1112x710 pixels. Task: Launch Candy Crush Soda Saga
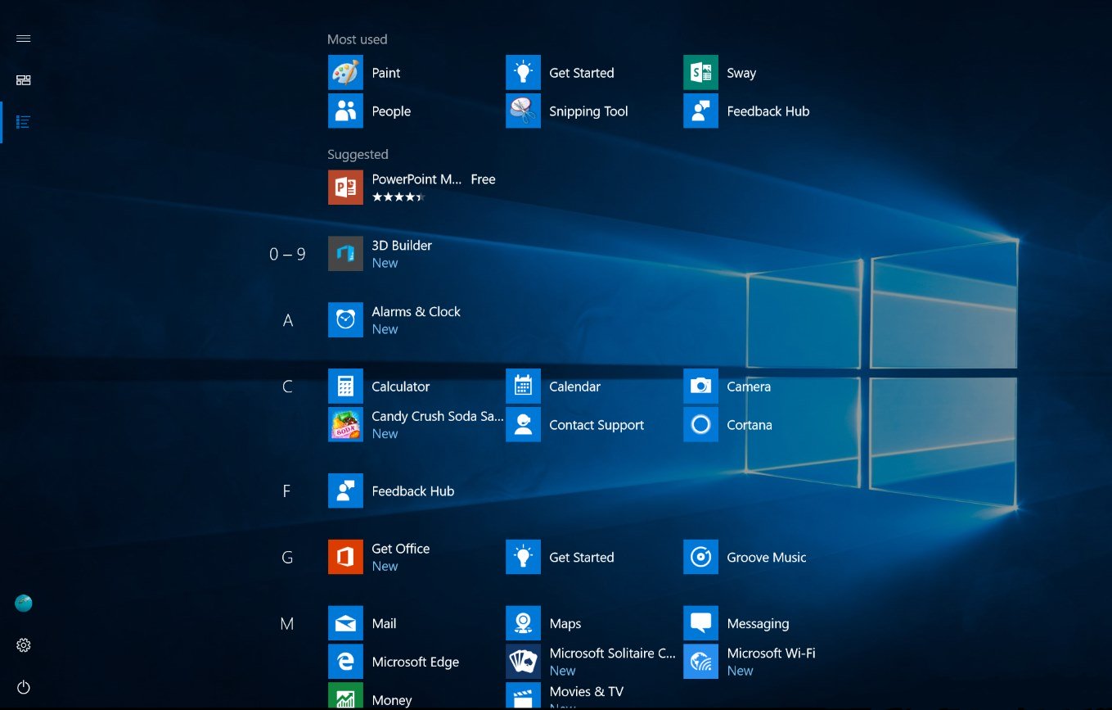click(345, 425)
